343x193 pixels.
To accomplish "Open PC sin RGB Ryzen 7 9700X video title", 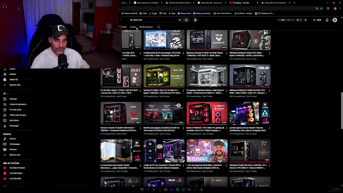I will pyautogui.click(x=119, y=92).
